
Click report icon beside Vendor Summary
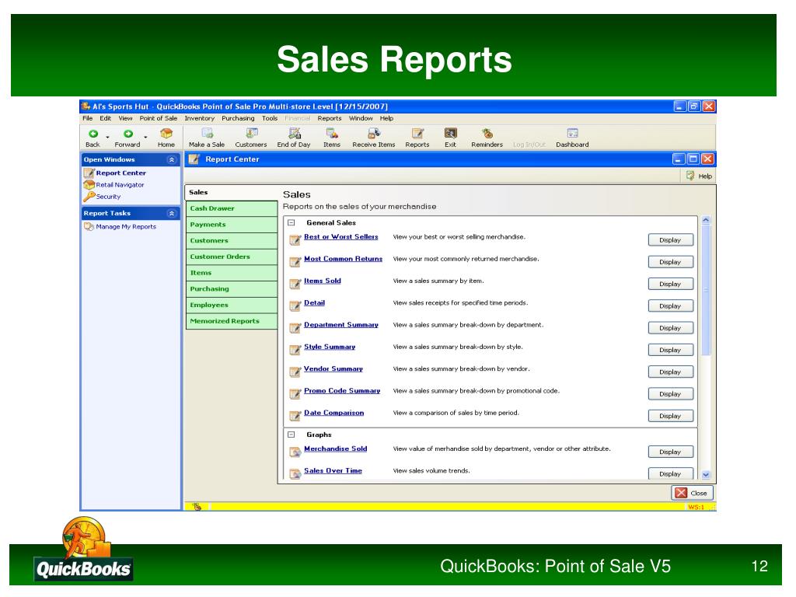point(295,372)
